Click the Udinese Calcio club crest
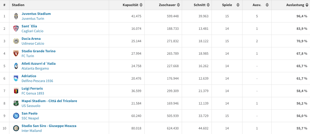The image size is (310, 134). click(16, 41)
